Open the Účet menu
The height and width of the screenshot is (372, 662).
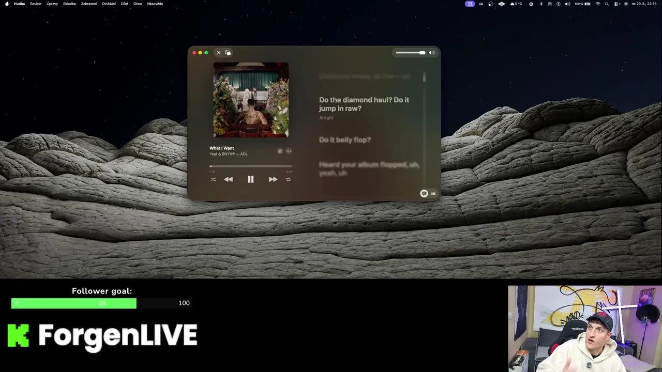pyautogui.click(x=125, y=4)
